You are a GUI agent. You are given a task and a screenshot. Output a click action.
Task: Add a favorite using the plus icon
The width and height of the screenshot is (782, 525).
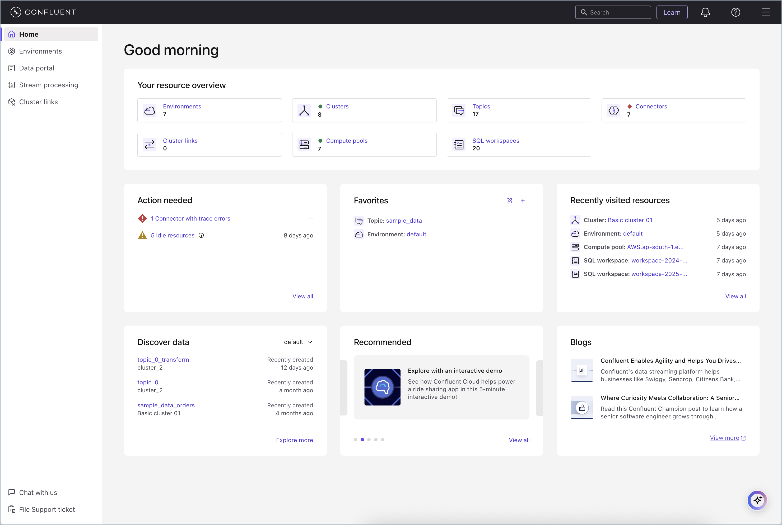click(523, 201)
